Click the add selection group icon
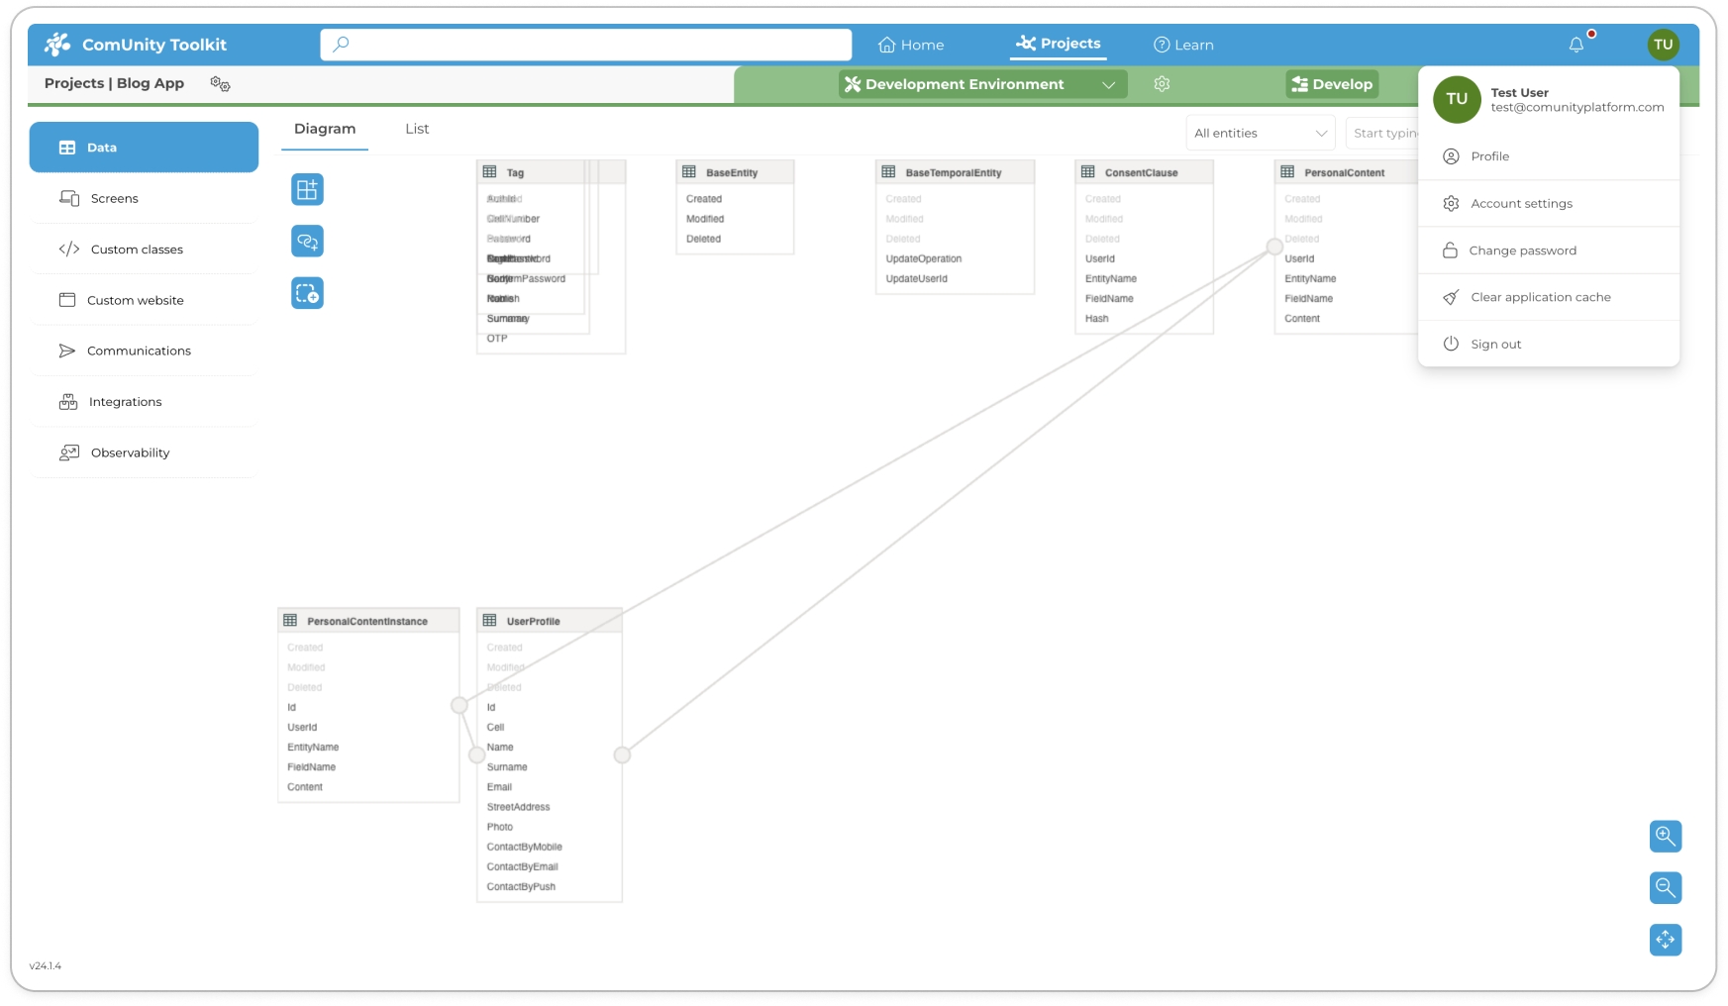1728x1006 pixels. (x=307, y=293)
